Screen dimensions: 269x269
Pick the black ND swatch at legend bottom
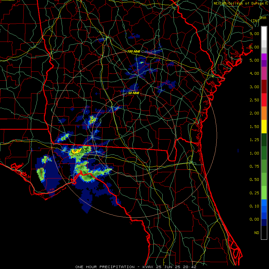click(x=264, y=233)
